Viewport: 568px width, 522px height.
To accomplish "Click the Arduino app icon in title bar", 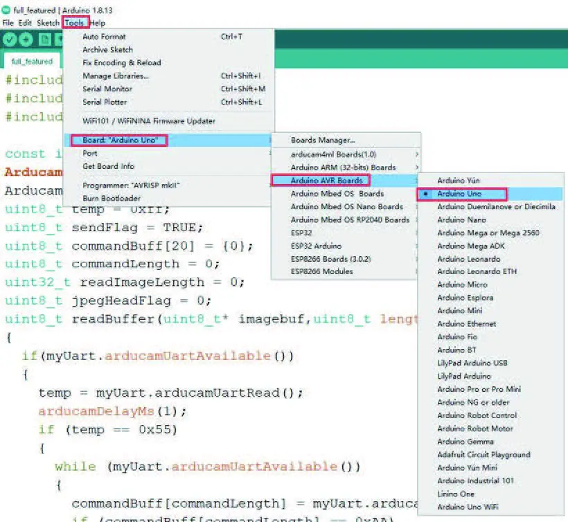I will click(6, 10).
